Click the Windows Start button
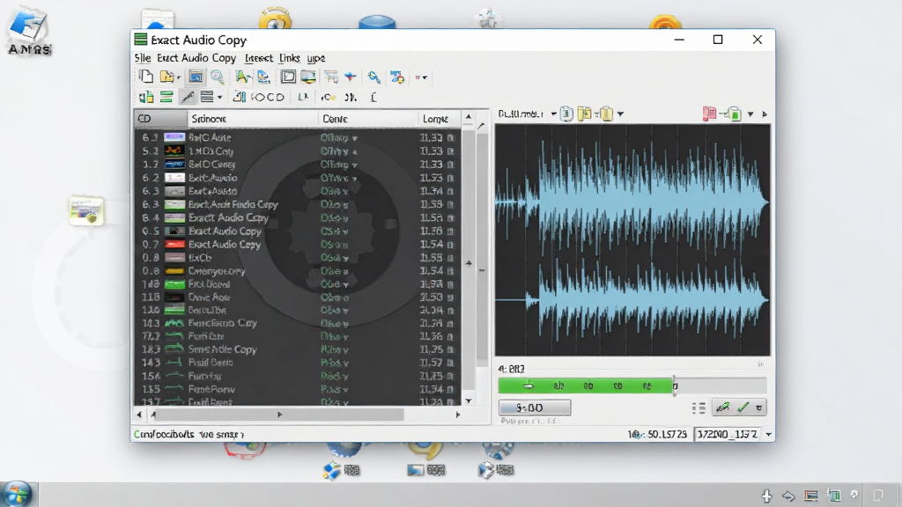The width and height of the screenshot is (902, 507). click(17, 495)
